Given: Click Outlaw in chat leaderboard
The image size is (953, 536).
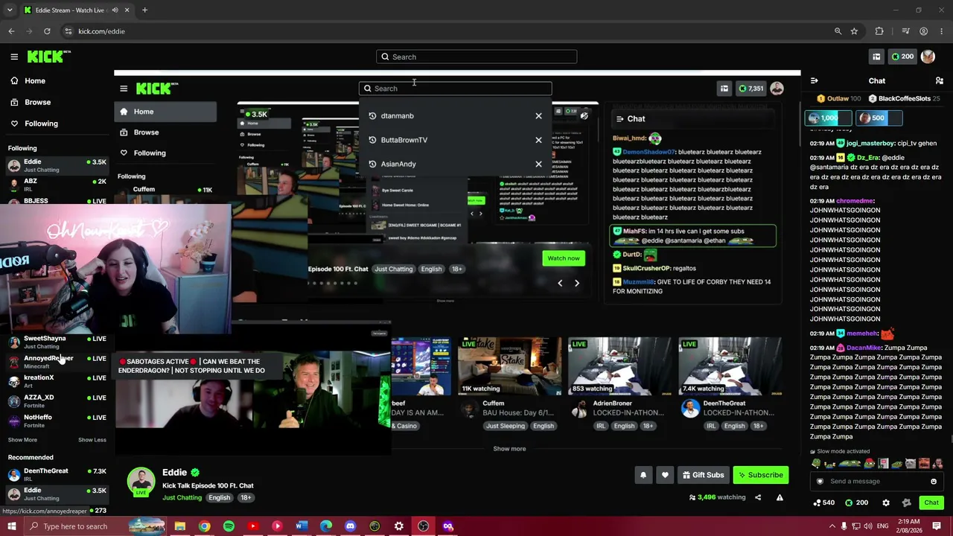Looking at the screenshot, I should click(839, 98).
